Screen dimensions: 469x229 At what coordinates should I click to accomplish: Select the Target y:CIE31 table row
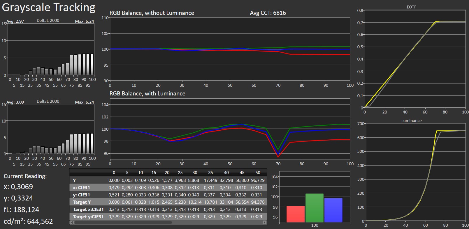pos(168,216)
